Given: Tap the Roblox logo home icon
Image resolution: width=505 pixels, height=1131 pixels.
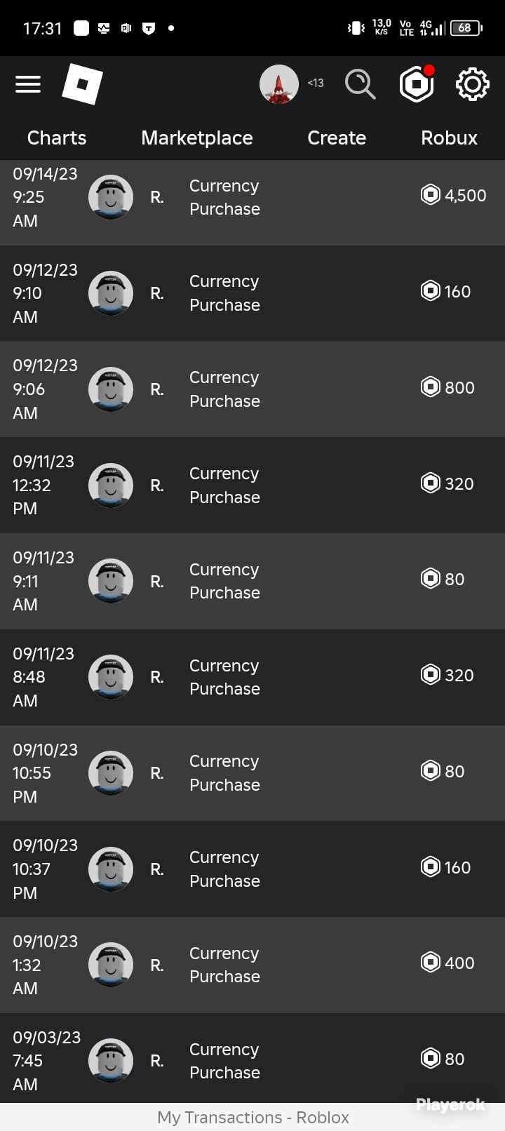Looking at the screenshot, I should pyautogui.click(x=82, y=84).
